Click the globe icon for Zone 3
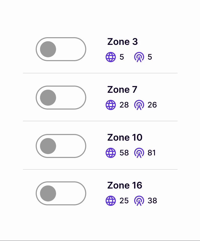The height and width of the screenshot is (241, 200). (x=111, y=57)
